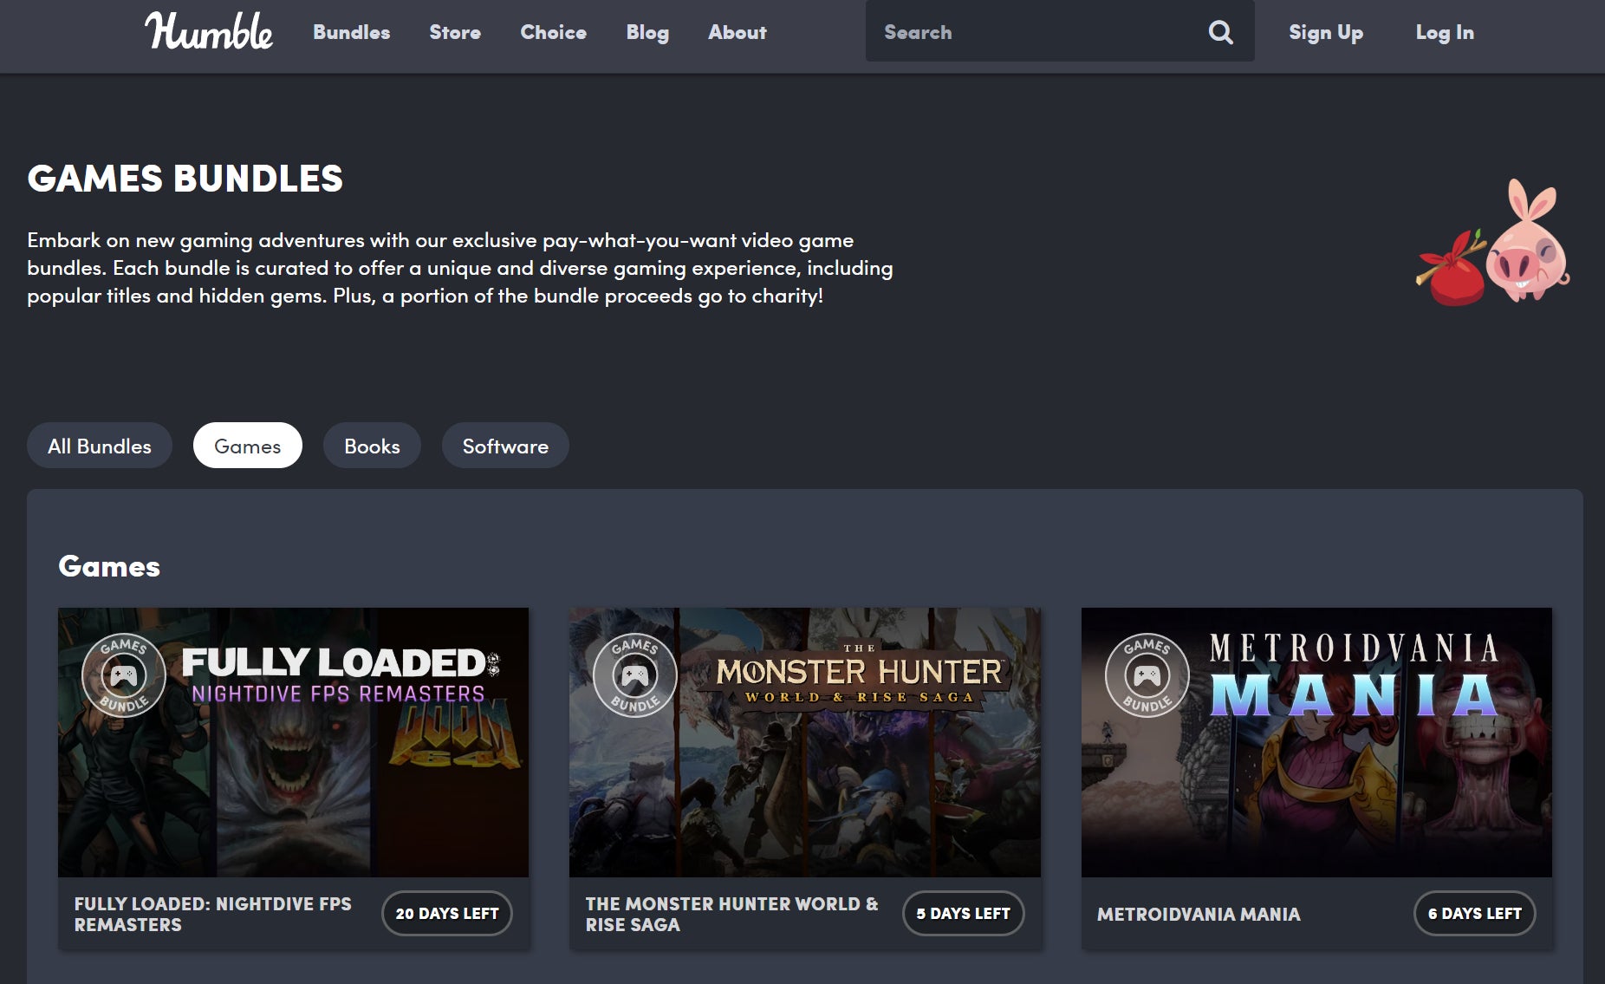The width and height of the screenshot is (1605, 984).
Task: Open the About page
Action: 737,33
